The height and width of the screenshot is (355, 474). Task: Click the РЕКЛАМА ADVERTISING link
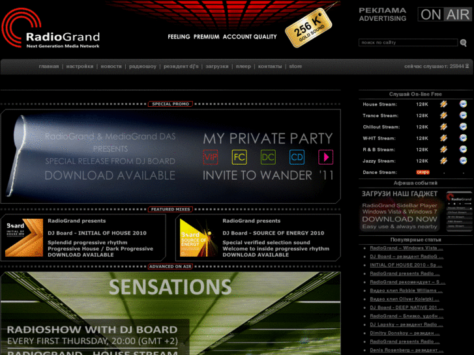(383, 14)
